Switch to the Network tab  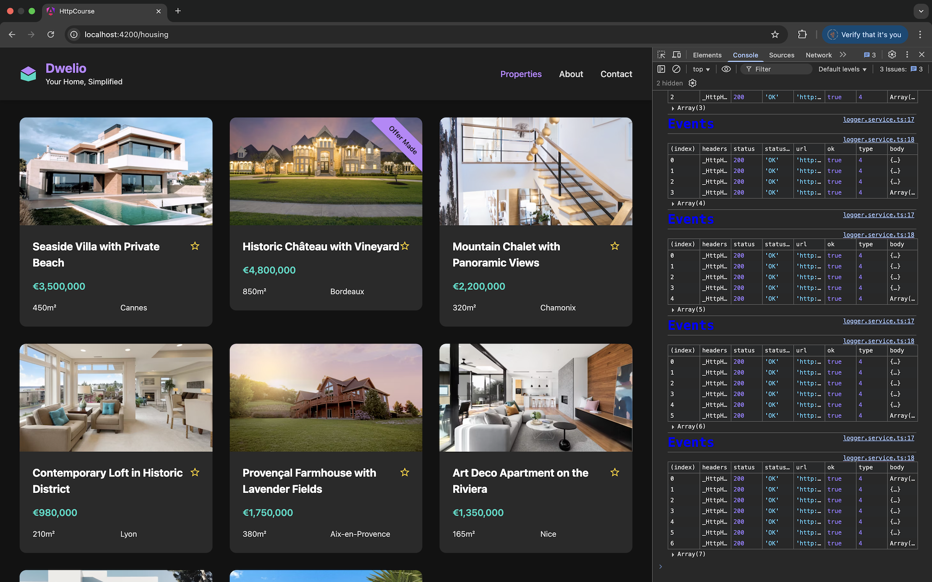[818, 55]
